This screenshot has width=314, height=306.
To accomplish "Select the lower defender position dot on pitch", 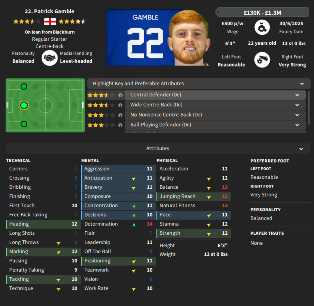I will (24, 124).
